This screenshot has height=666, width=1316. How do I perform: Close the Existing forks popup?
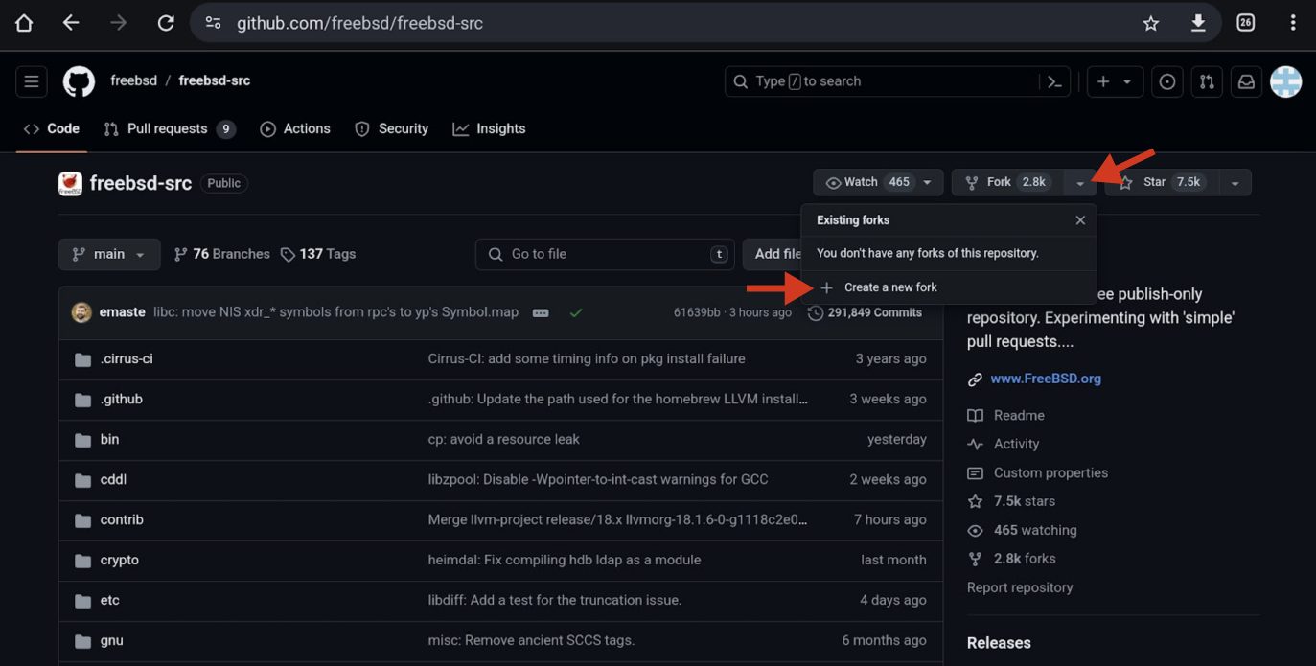point(1080,220)
